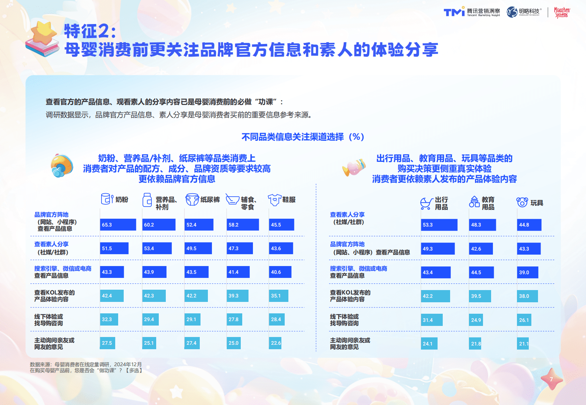Click the 纸尿裤 bar showing 52.4
586x405 pixels.
(199, 225)
